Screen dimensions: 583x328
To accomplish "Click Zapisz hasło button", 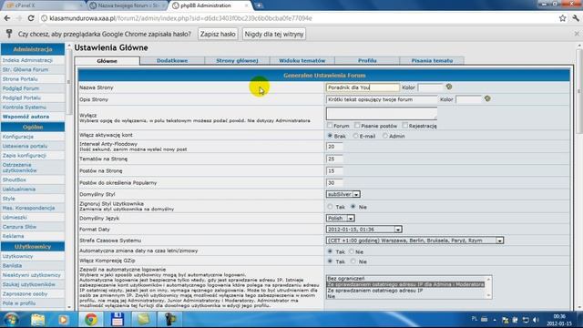I will pos(218,35).
